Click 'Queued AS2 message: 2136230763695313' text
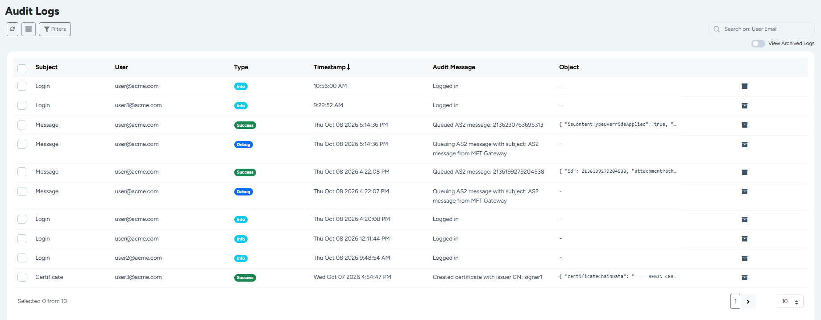Screen dimensions: 821x320 click(488, 125)
